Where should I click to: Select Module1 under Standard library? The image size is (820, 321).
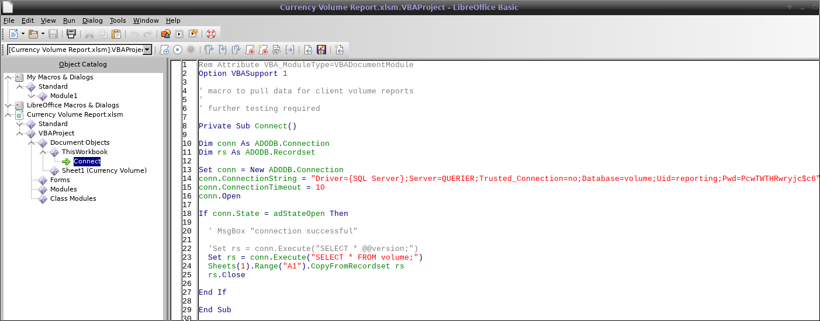click(63, 96)
